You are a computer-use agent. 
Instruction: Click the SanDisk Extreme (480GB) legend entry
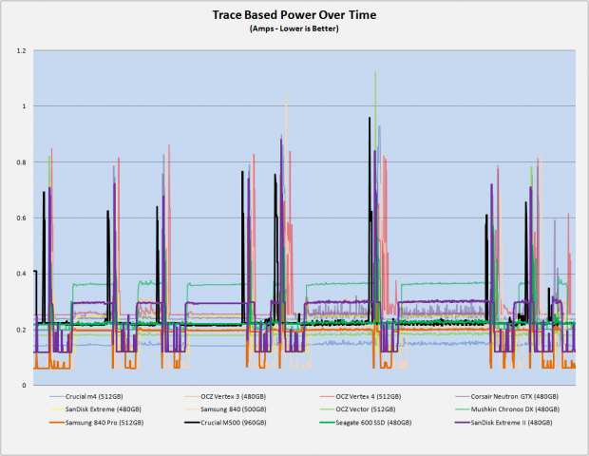(x=95, y=409)
